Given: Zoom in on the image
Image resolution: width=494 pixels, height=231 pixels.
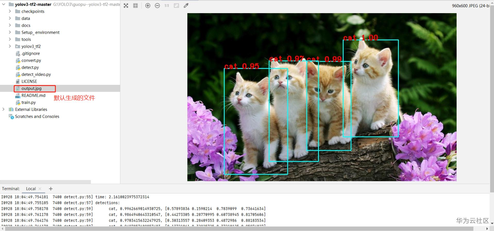Looking at the screenshot, I should click(x=148, y=6).
